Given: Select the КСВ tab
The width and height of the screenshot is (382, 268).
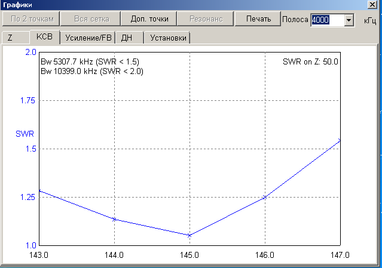Looking at the screenshot, I should point(44,37).
